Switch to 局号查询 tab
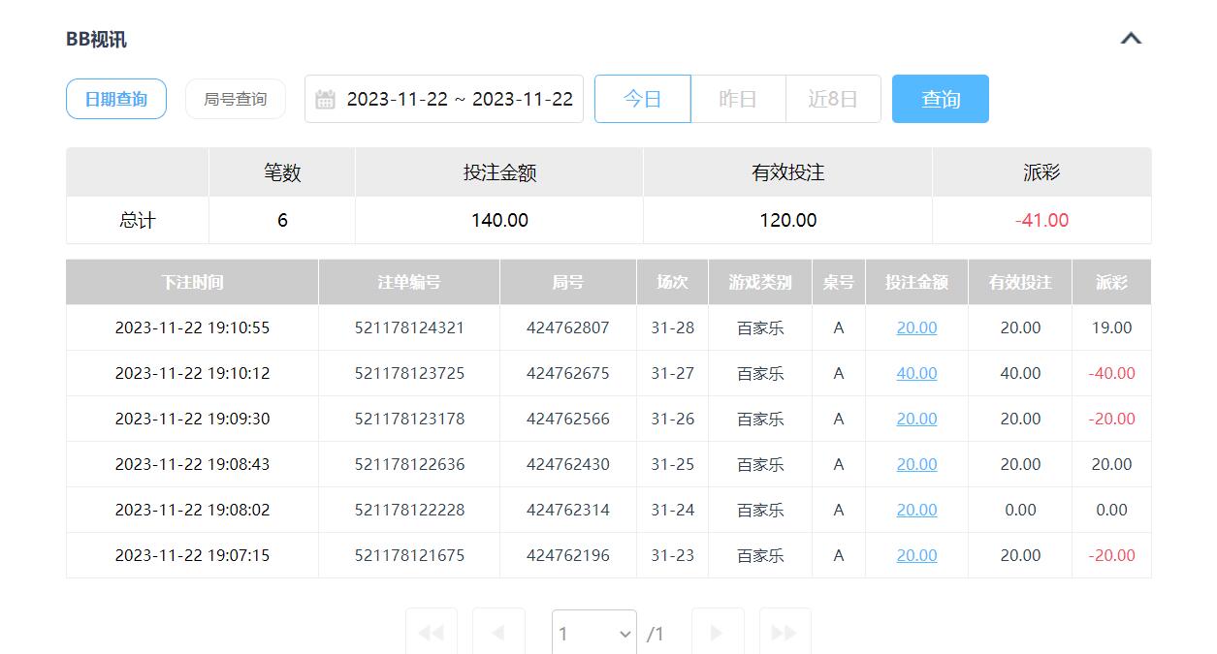The image size is (1217, 654). [x=235, y=99]
